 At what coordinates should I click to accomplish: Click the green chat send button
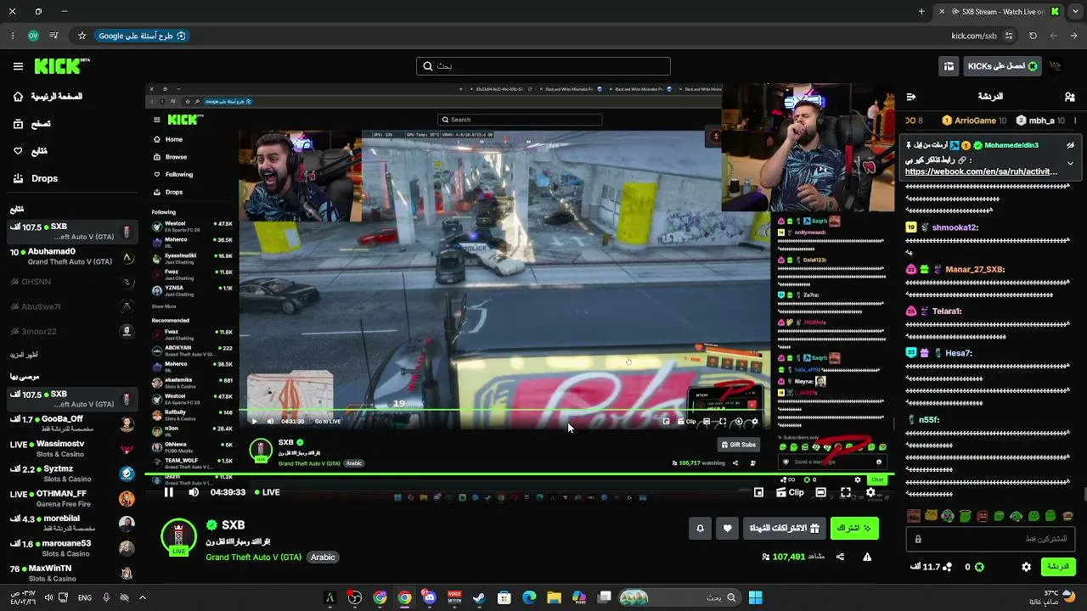point(1058,567)
